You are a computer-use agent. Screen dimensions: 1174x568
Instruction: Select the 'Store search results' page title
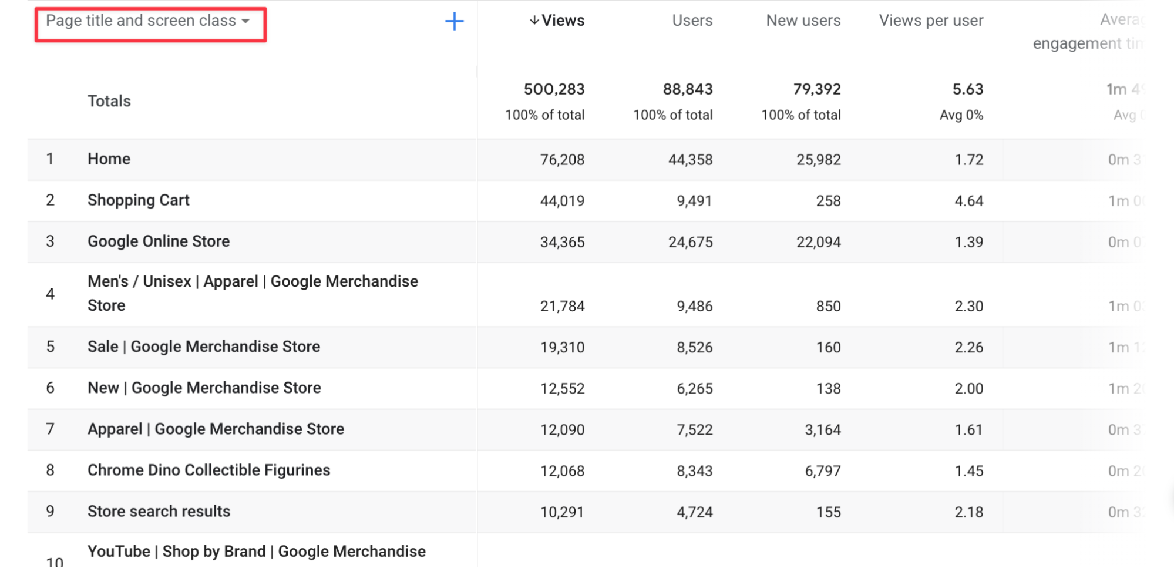pos(159,512)
